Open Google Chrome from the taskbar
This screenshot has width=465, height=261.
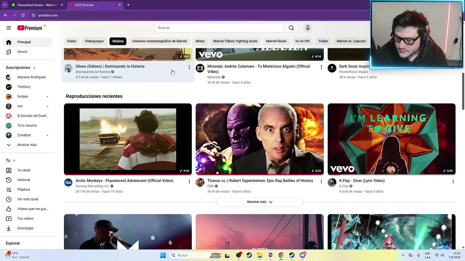click(281, 255)
